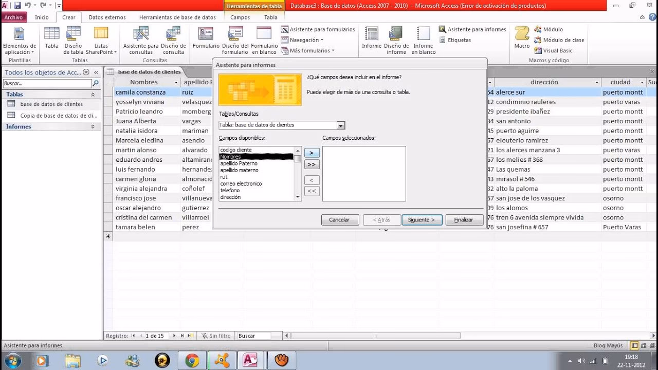This screenshot has width=658, height=370.
Task: Toggle Sin filtro filter indicator
Action: coord(216,336)
